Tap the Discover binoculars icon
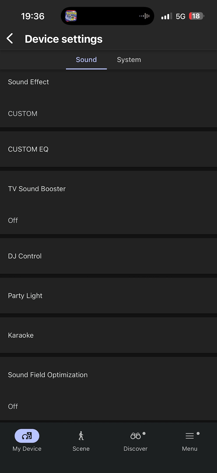Image resolution: width=217 pixels, height=473 pixels. pyautogui.click(x=136, y=436)
